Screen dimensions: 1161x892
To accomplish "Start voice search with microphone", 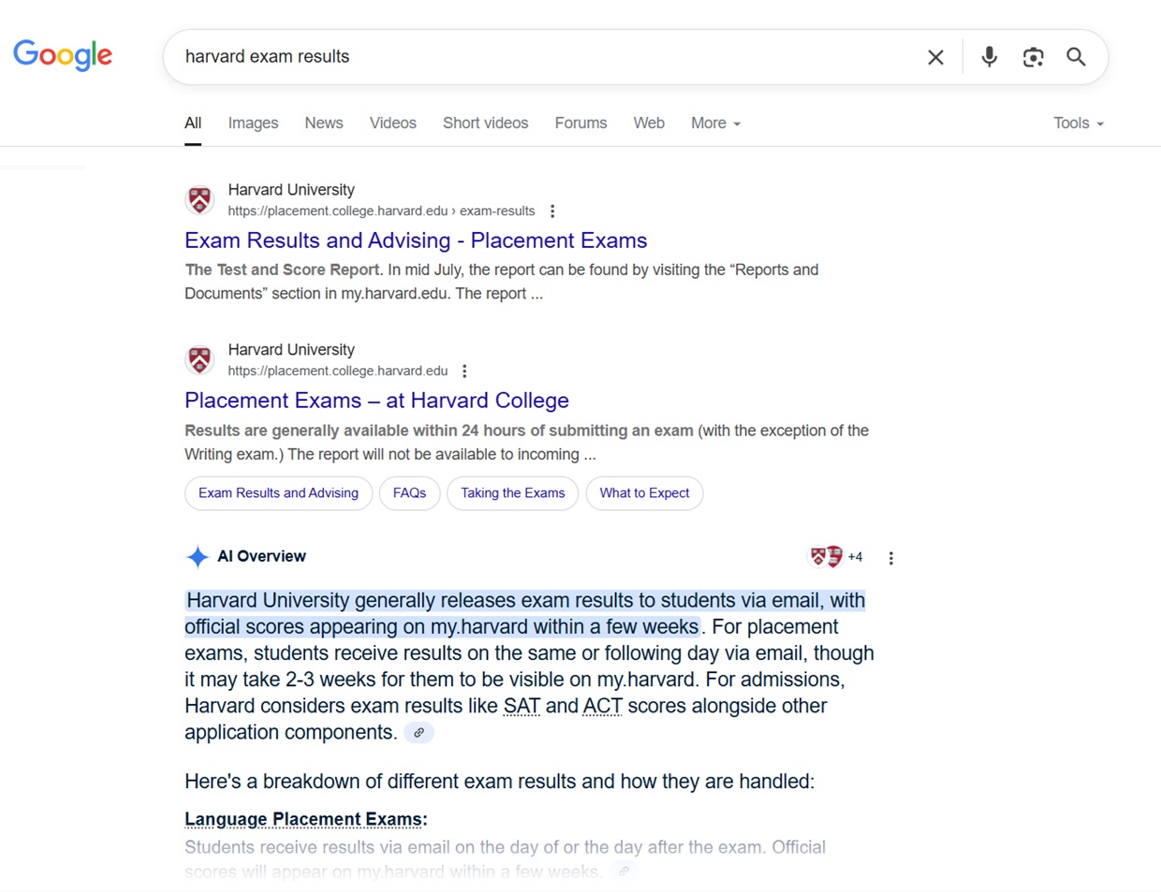I will (989, 57).
